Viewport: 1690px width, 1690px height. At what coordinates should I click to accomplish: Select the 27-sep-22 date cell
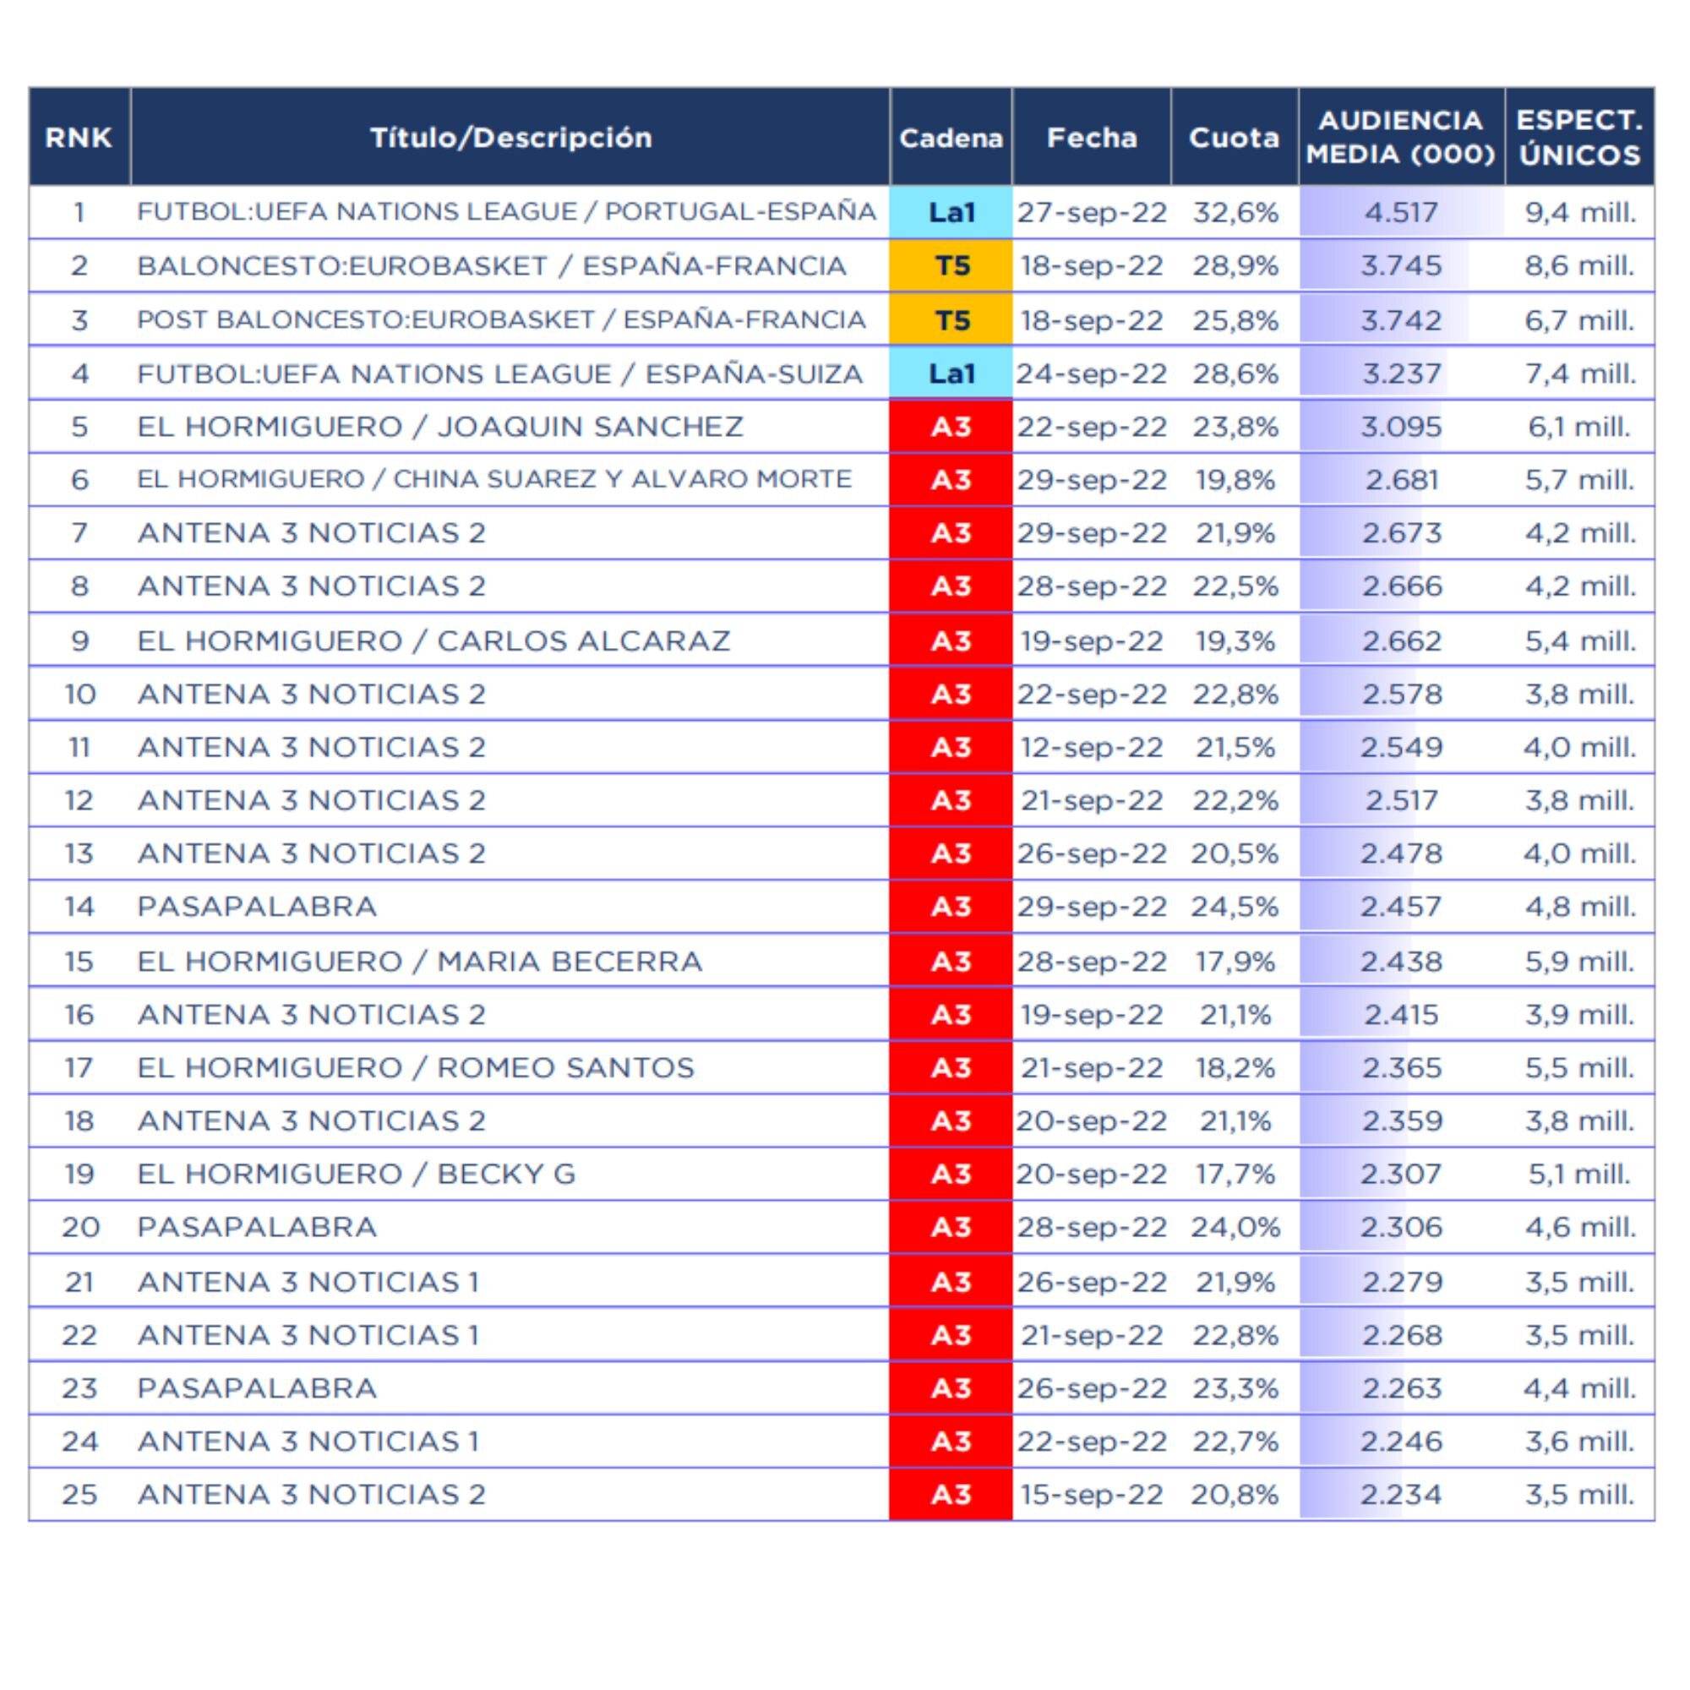pos(1091,213)
